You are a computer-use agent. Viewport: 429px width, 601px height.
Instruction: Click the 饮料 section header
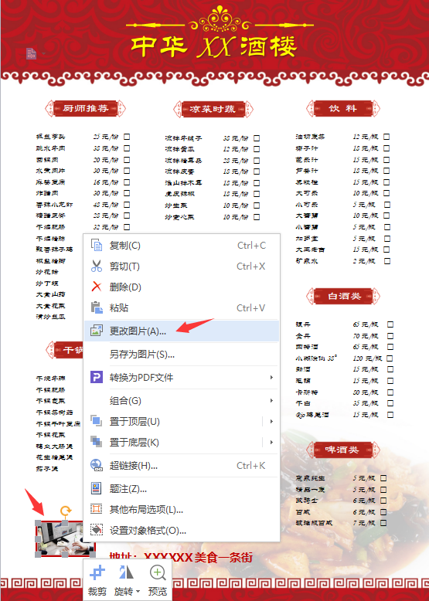point(342,108)
